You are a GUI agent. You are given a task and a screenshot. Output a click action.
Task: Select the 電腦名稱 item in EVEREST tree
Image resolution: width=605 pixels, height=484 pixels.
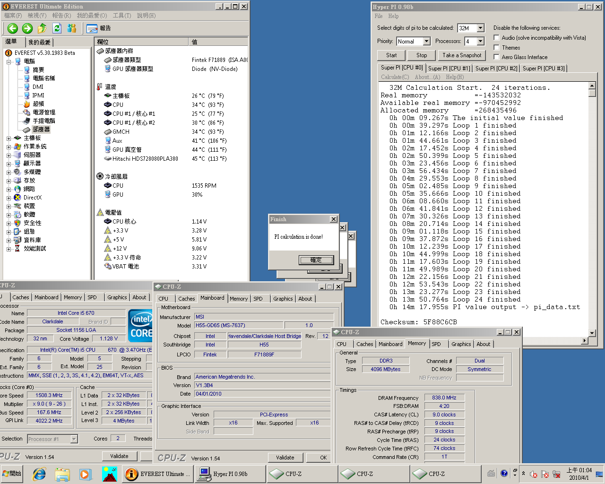click(x=44, y=78)
